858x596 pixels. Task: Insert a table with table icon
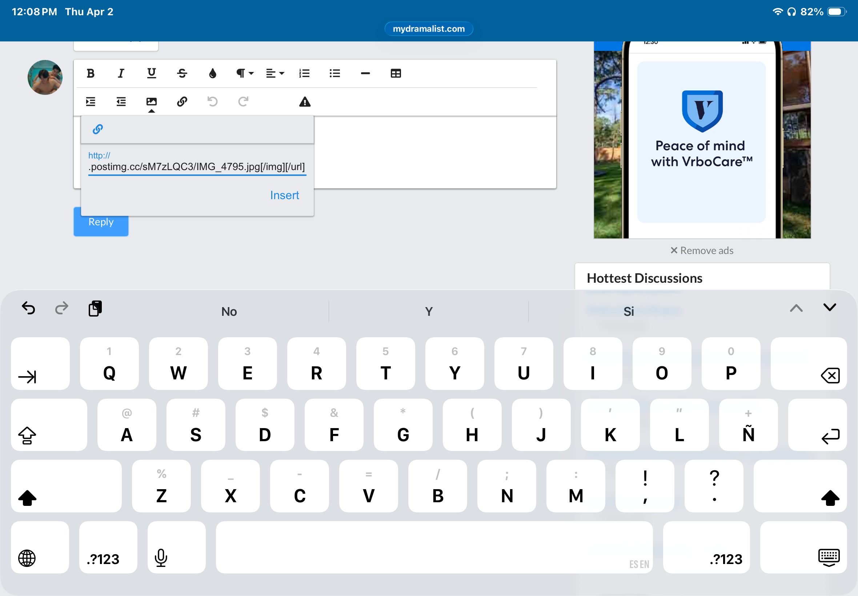pyautogui.click(x=396, y=73)
